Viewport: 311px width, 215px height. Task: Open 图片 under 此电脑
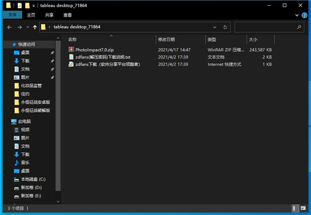(x=25, y=138)
